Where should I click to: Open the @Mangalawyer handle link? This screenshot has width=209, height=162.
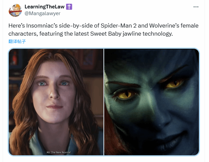(42, 13)
